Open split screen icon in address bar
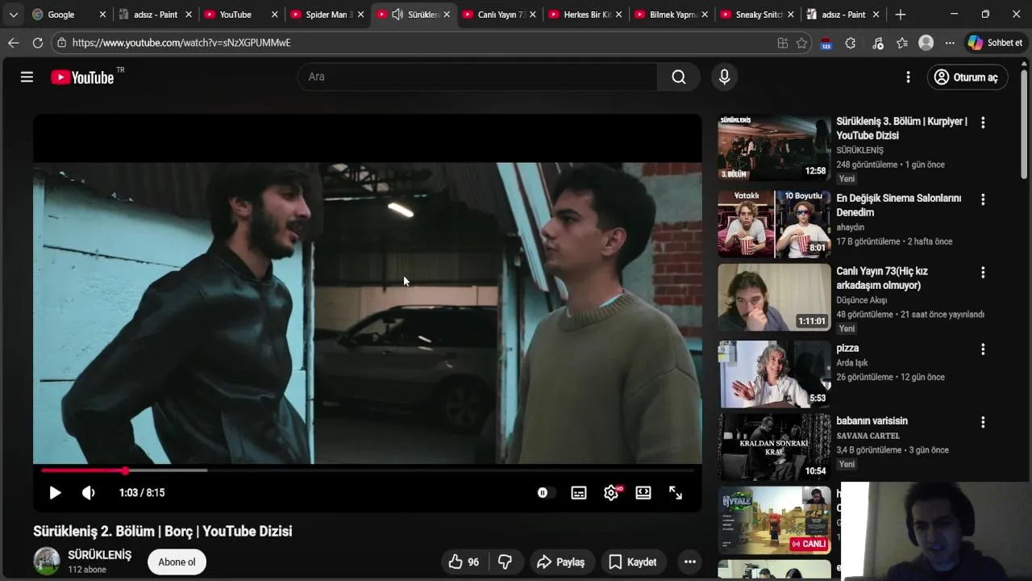1032x581 pixels. [x=782, y=43]
